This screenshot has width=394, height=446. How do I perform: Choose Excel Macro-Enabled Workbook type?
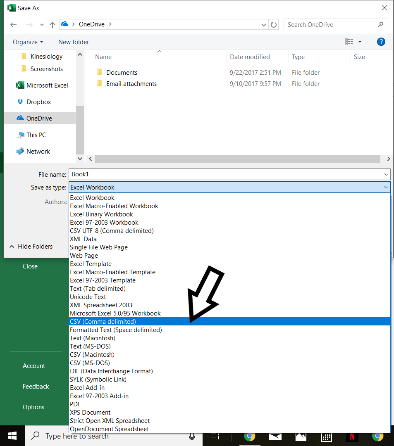point(229,206)
